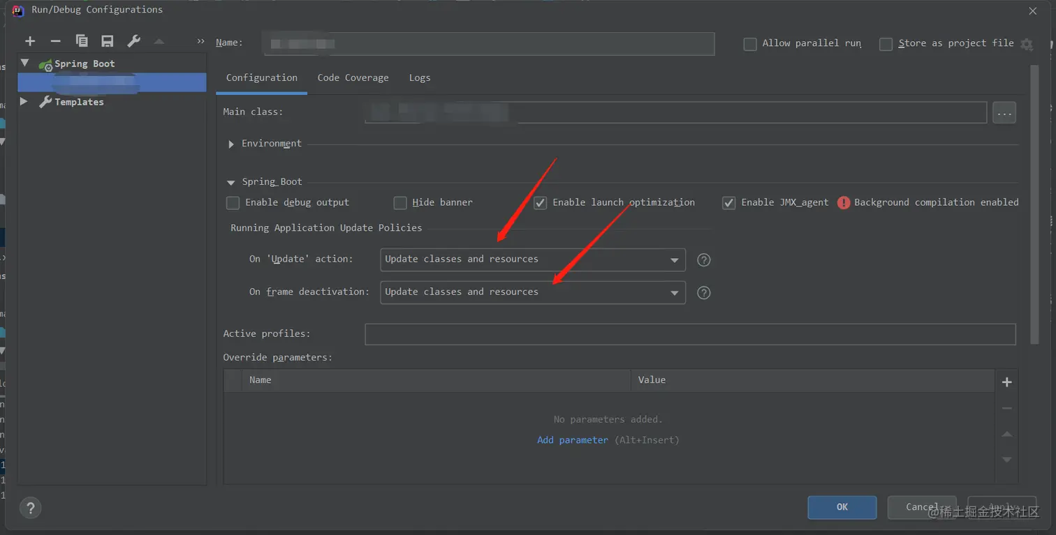Go to the Logs tab
This screenshot has height=535, width=1056.
coord(420,77)
